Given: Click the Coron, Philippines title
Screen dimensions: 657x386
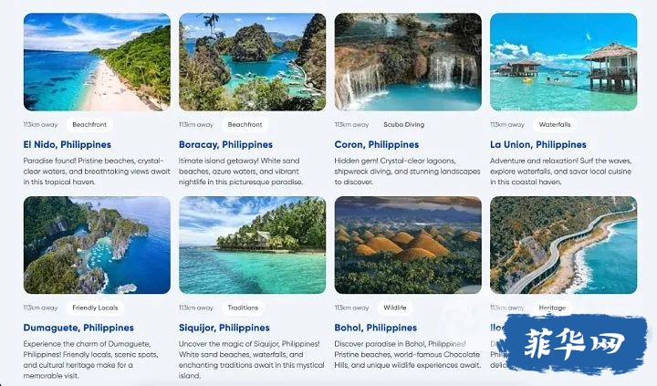Looking at the screenshot, I should [376, 144].
